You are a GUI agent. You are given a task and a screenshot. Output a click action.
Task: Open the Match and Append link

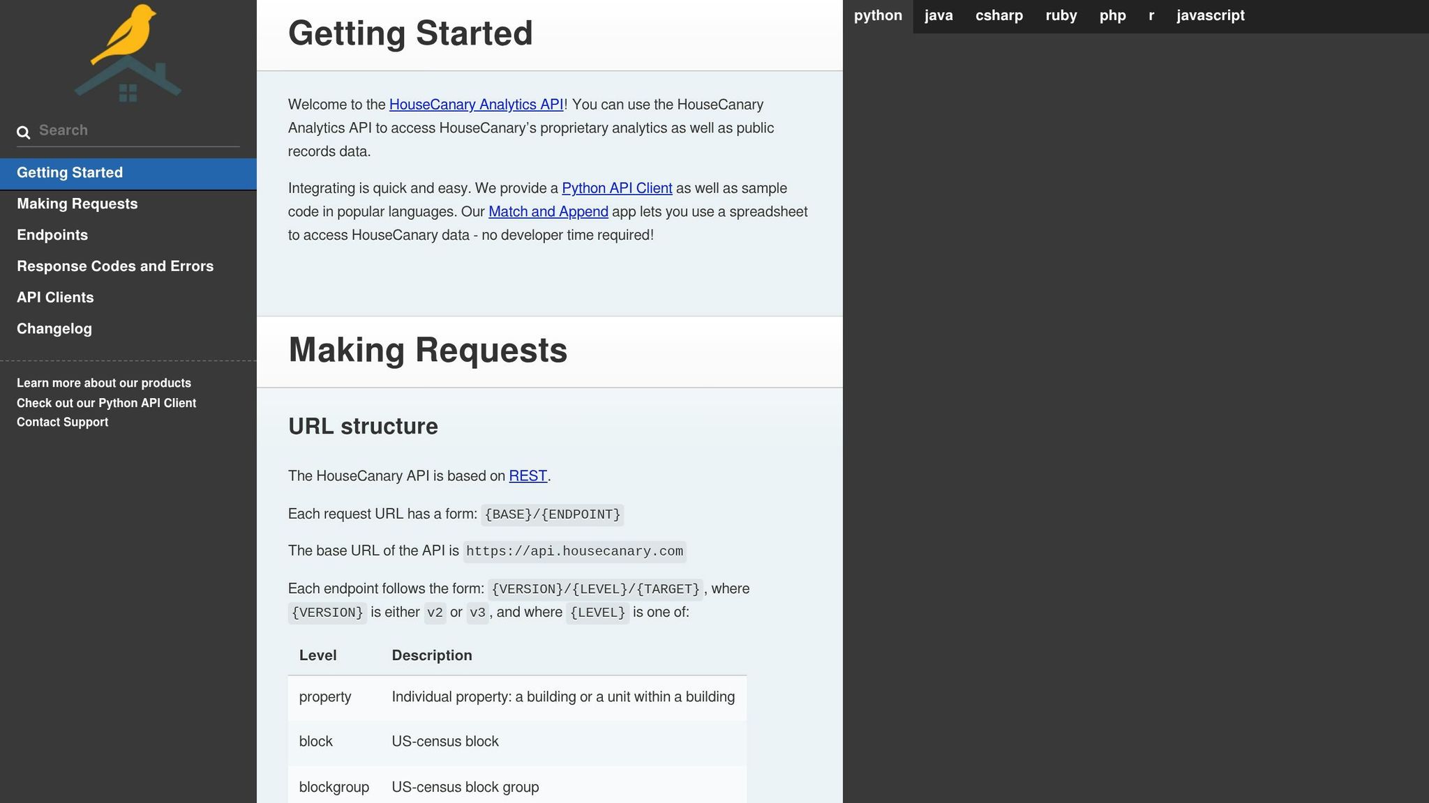pyautogui.click(x=548, y=212)
